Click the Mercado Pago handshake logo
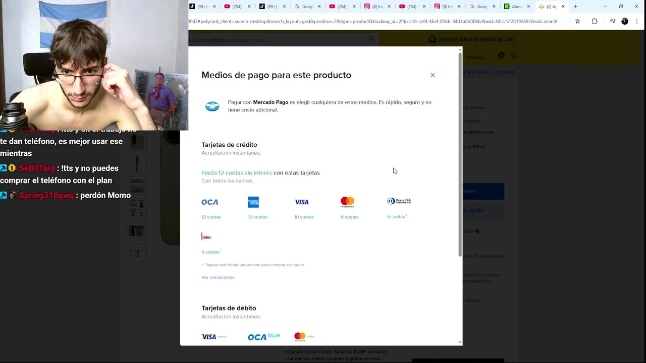The width and height of the screenshot is (646, 363). click(212, 106)
